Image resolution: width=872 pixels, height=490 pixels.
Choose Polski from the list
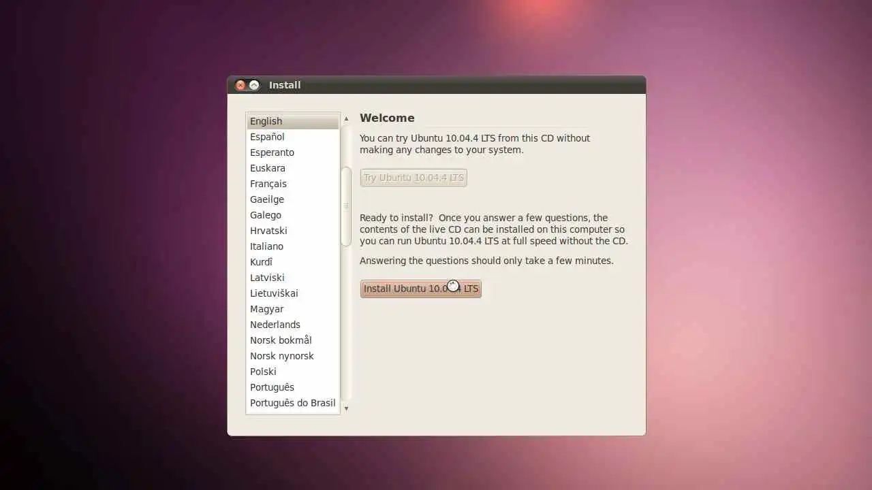coord(293,372)
